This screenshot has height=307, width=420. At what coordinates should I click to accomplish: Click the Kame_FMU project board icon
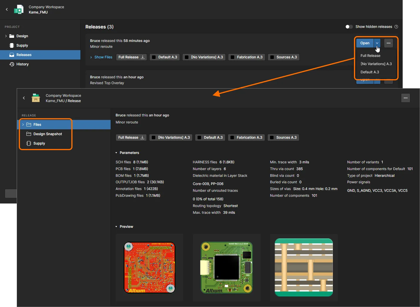[19, 9]
